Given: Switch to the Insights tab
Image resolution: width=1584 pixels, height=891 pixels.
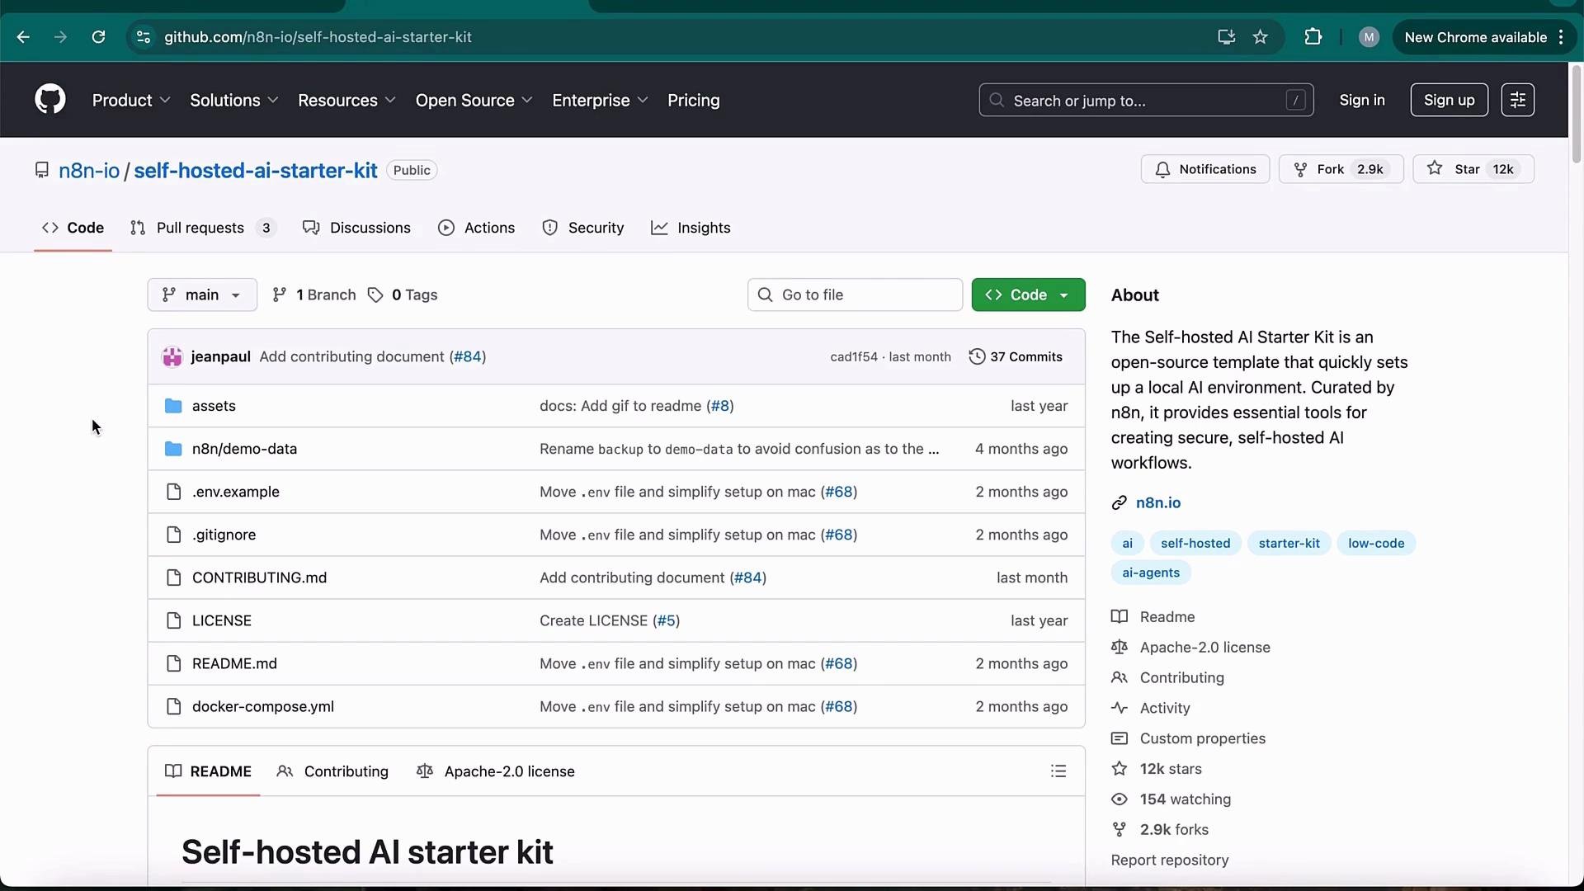Looking at the screenshot, I should (x=691, y=228).
